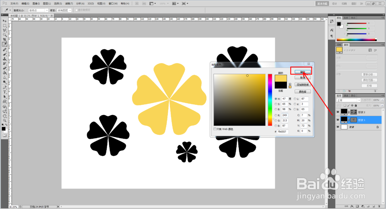Viewport: 386px width, 209px height.
Task: Open the 滤镜(T) menu
Action: pos(69,3)
